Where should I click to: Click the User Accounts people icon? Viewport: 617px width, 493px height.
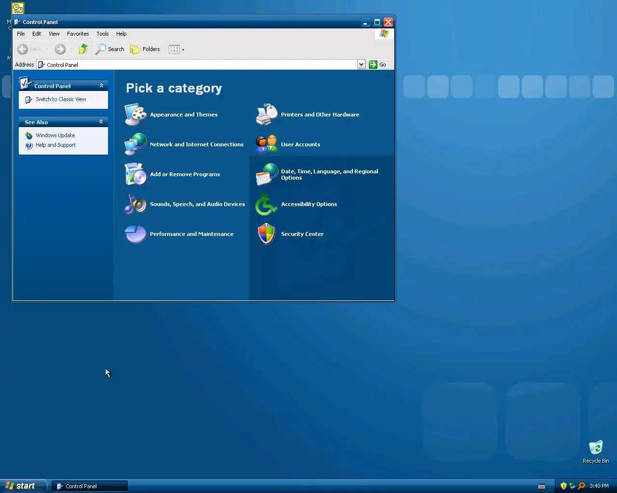click(x=267, y=144)
